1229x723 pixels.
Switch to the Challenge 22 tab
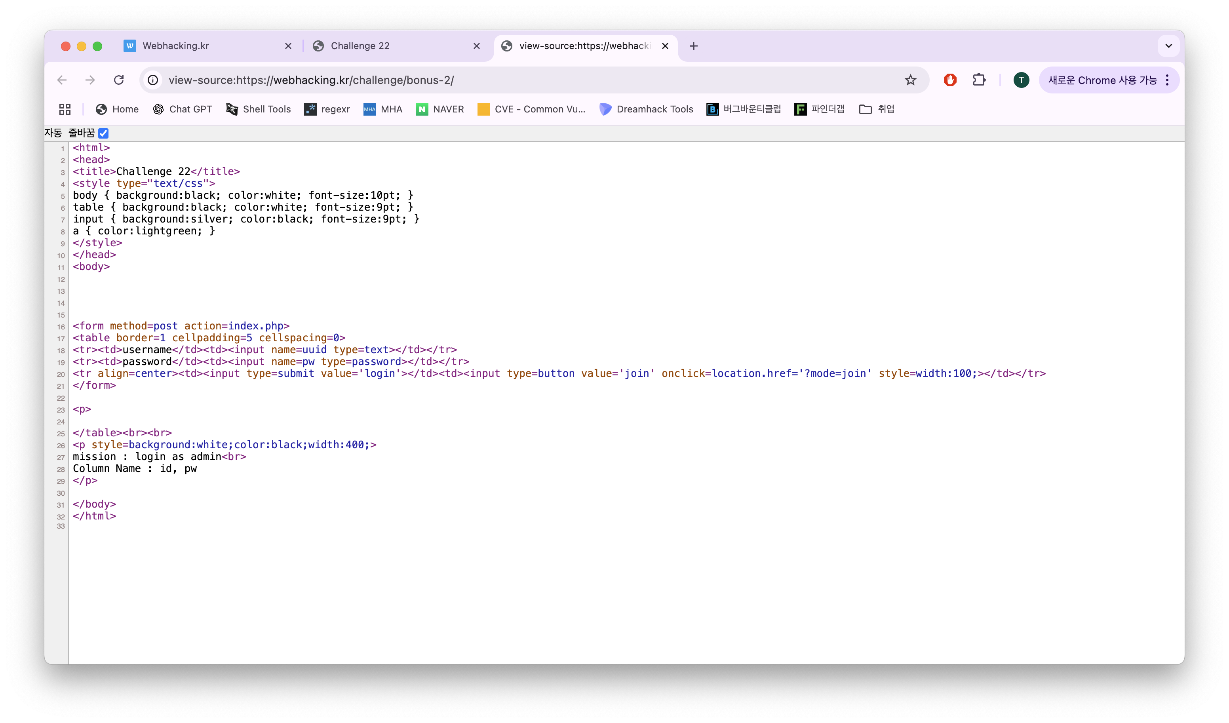coord(360,46)
